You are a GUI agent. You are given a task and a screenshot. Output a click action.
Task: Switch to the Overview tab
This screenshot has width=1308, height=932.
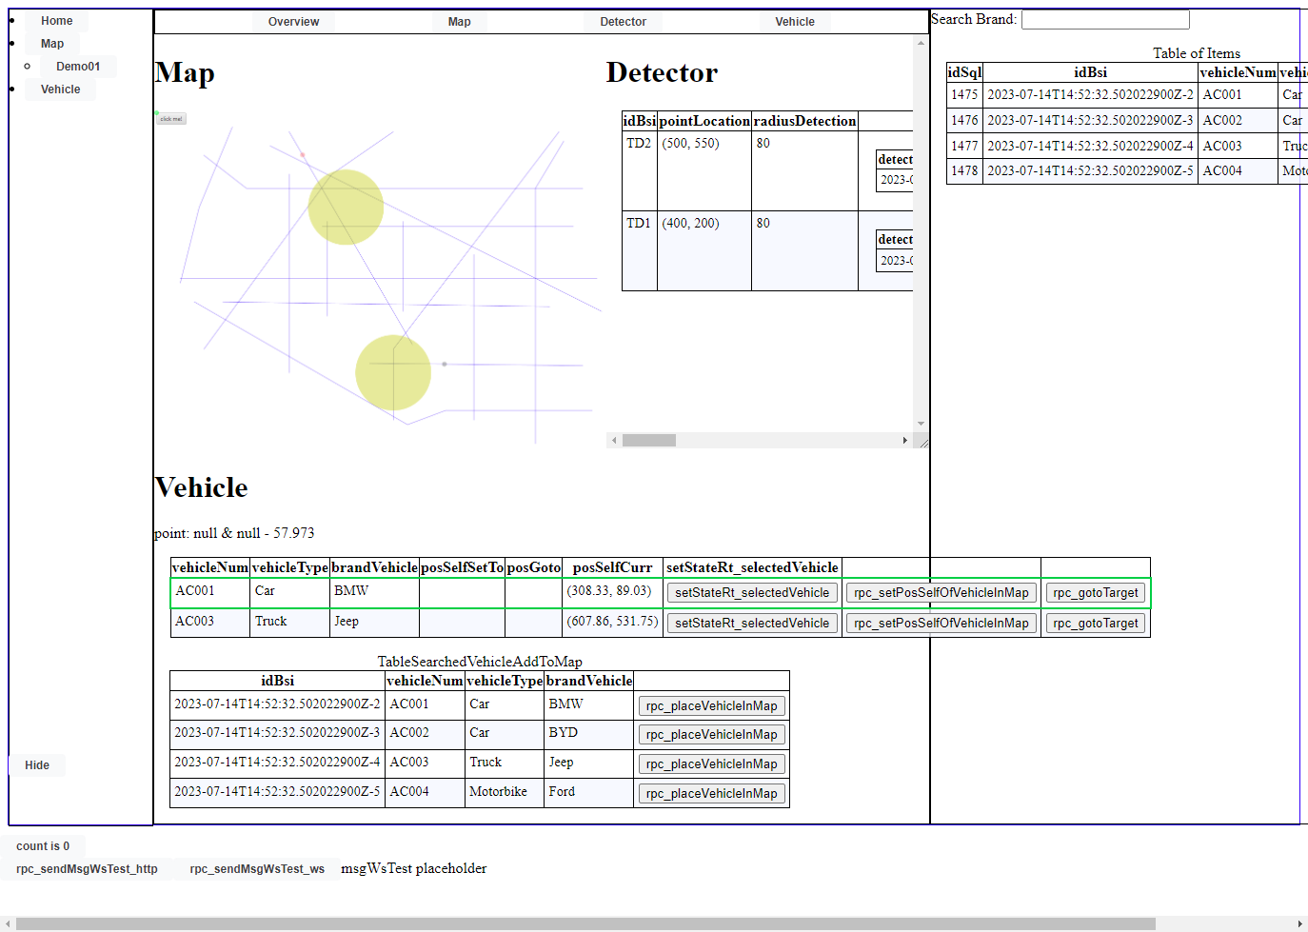[x=293, y=22]
